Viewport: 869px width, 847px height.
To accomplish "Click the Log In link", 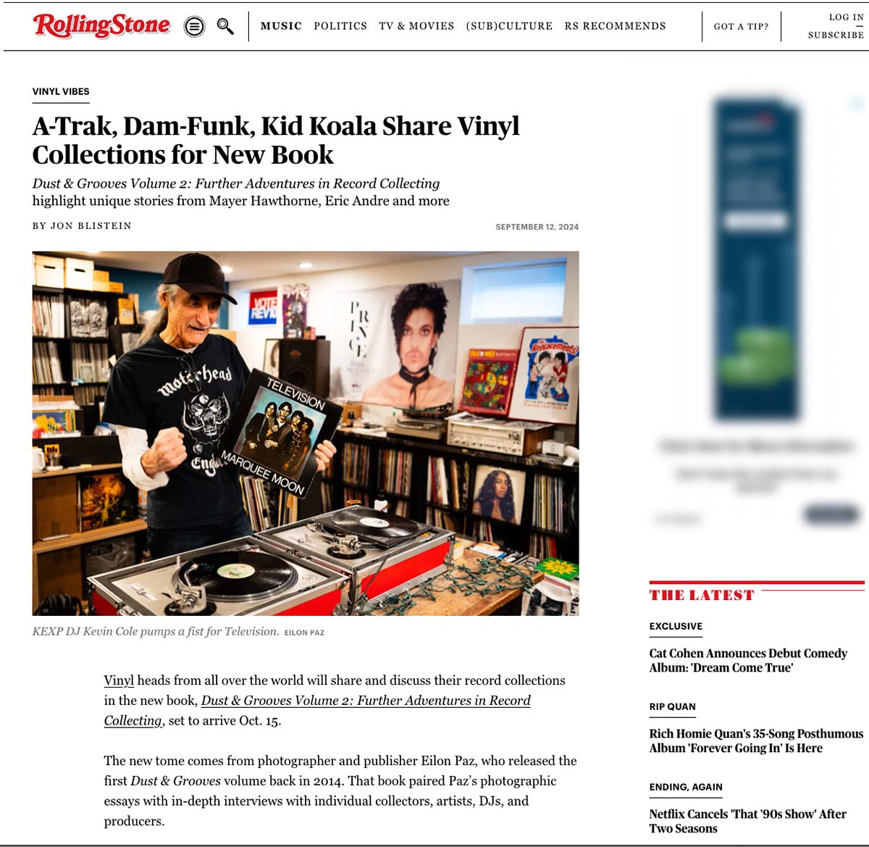I will [846, 17].
